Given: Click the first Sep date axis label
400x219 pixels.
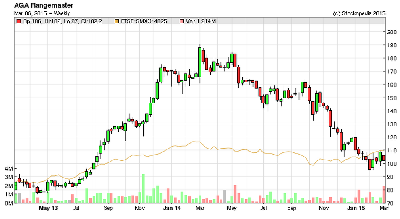Looking at the screenshot, I should (108, 208).
